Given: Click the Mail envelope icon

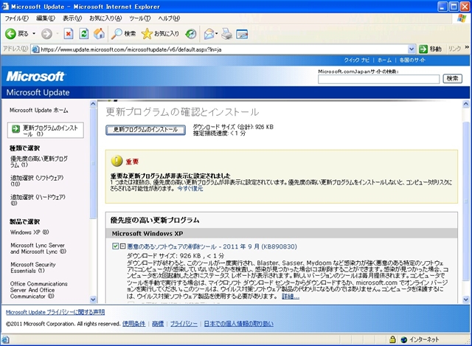Looking at the screenshot, I should tap(209, 34).
